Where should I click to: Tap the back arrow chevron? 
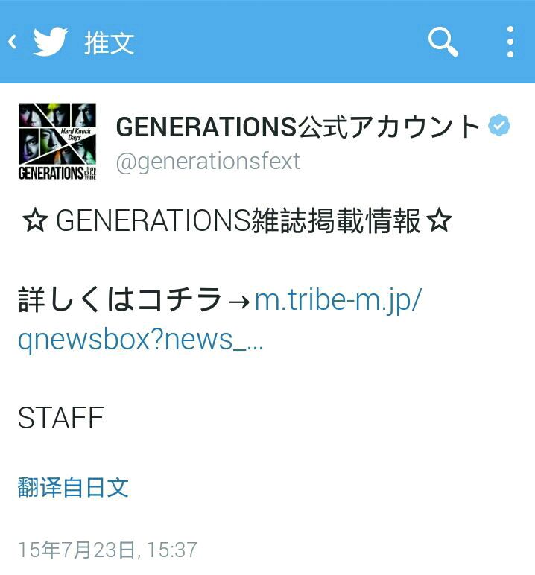[x=12, y=42]
